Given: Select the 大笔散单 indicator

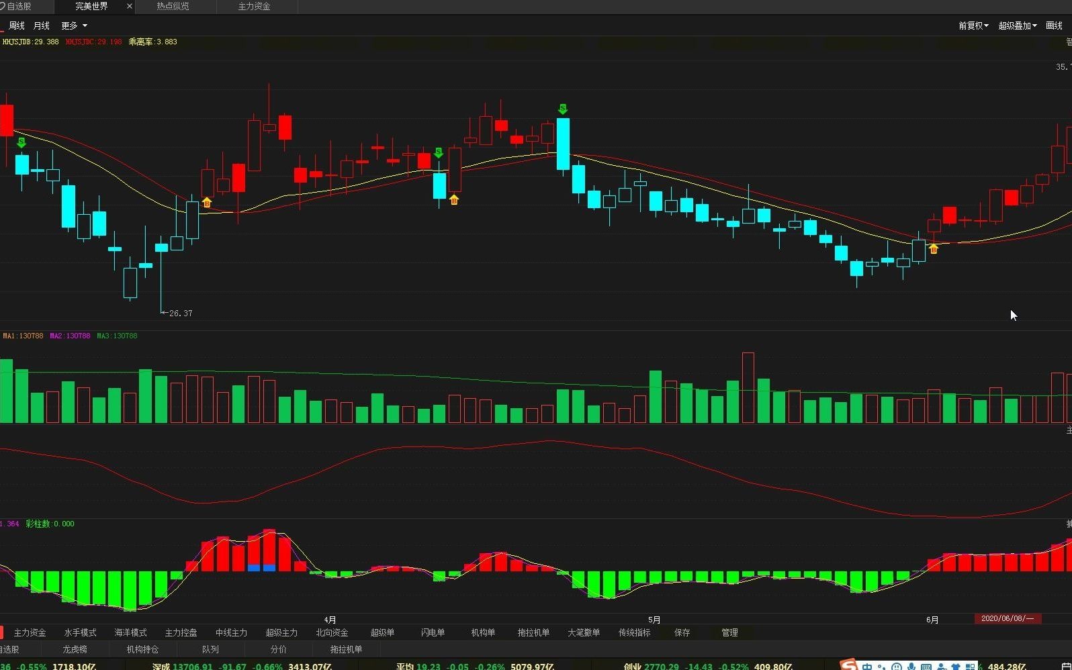Looking at the screenshot, I should coord(584,632).
